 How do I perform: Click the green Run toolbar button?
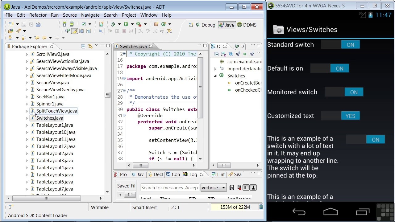[x=126, y=24]
